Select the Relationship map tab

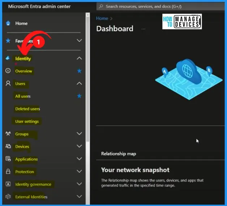[x=119, y=154]
